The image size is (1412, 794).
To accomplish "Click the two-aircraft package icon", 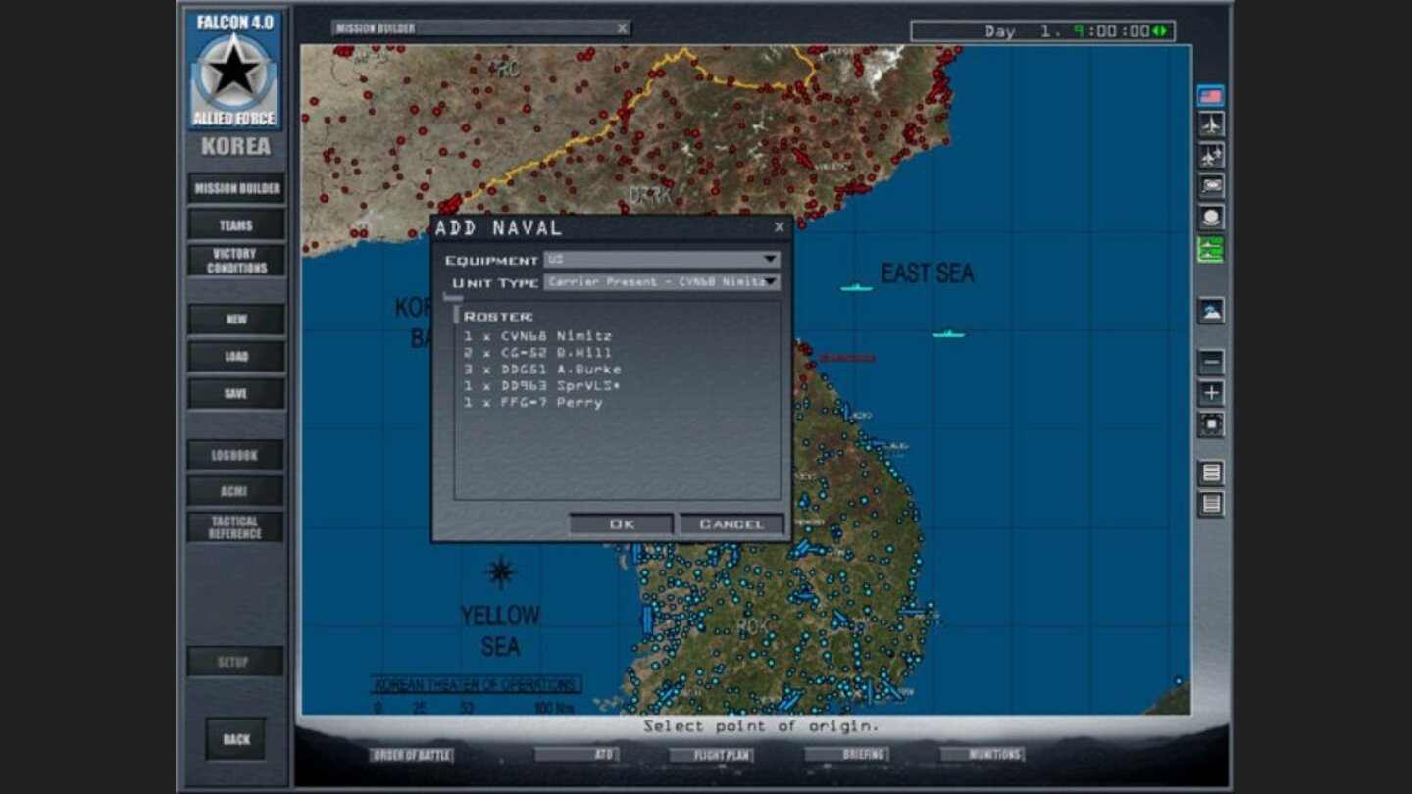I will click(1211, 155).
